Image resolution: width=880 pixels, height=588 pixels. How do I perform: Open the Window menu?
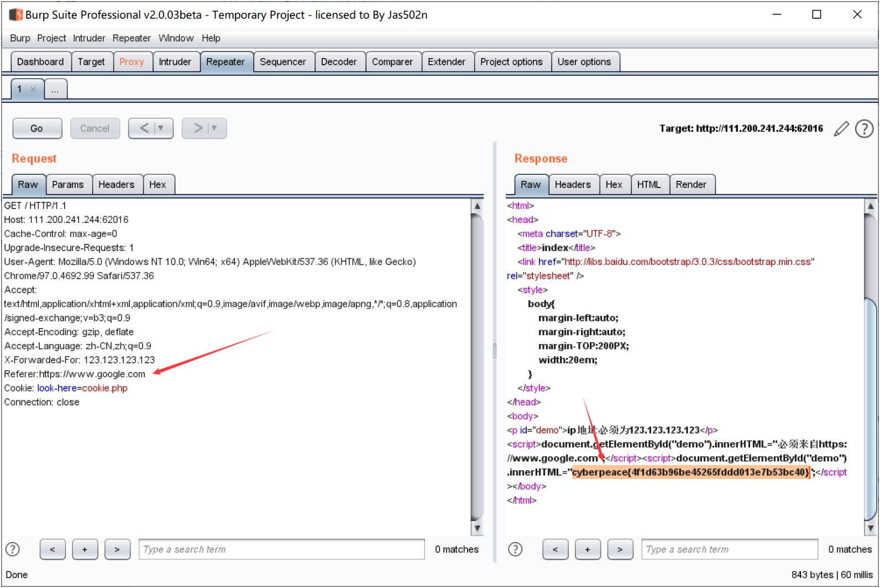coord(176,38)
